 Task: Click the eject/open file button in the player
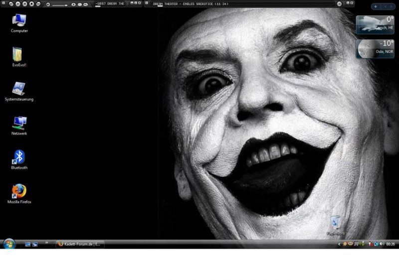click(x=73, y=4)
